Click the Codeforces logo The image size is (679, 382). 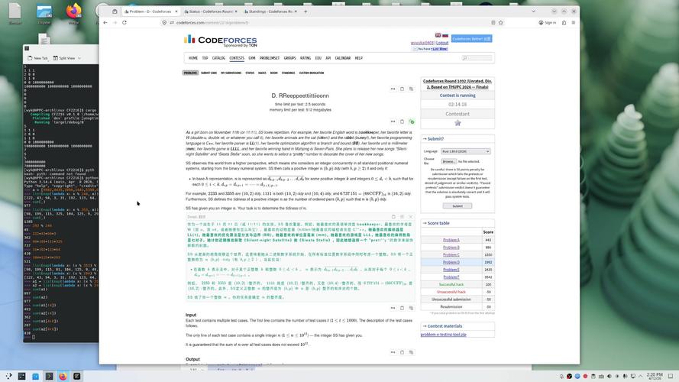tap(221, 40)
